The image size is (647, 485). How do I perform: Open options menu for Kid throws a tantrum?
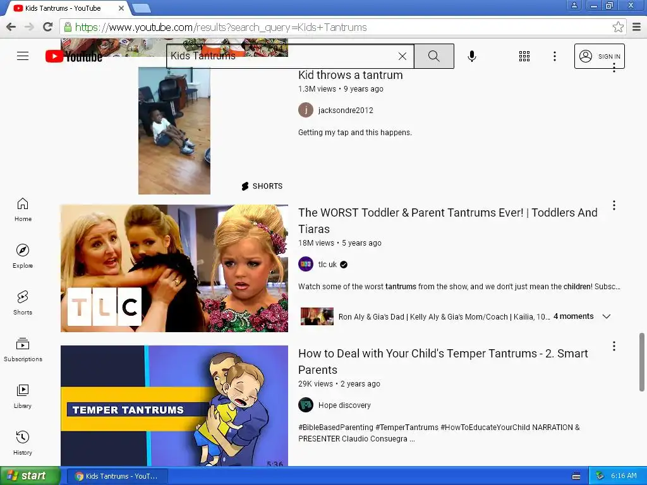pos(614,68)
